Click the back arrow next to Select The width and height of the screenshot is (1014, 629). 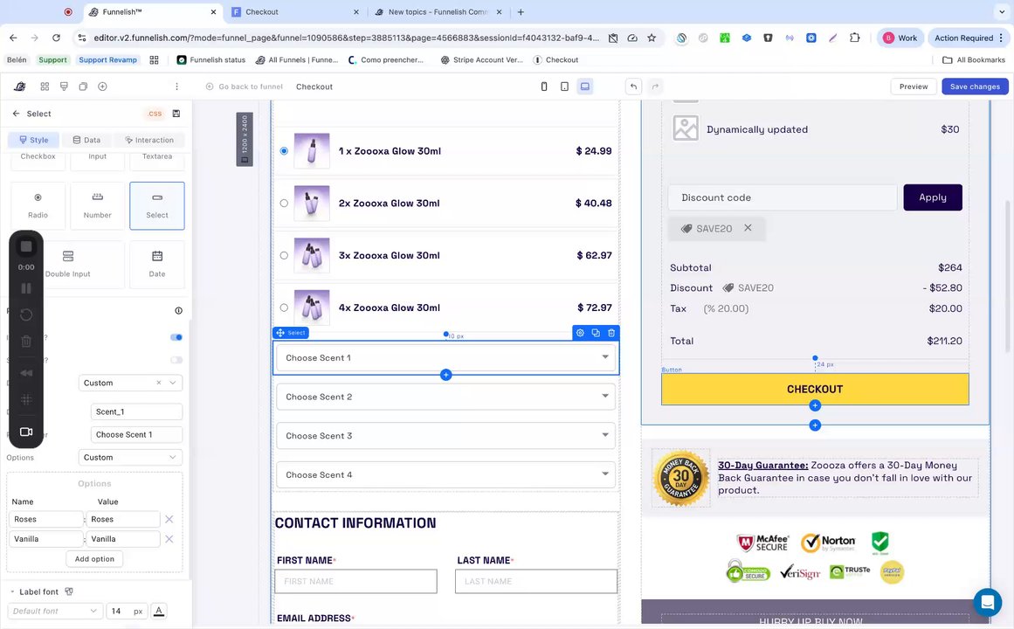pyautogui.click(x=17, y=114)
